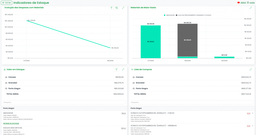Open the Vídeos YouTube link
256x135 pixels.
(x=241, y=2)
